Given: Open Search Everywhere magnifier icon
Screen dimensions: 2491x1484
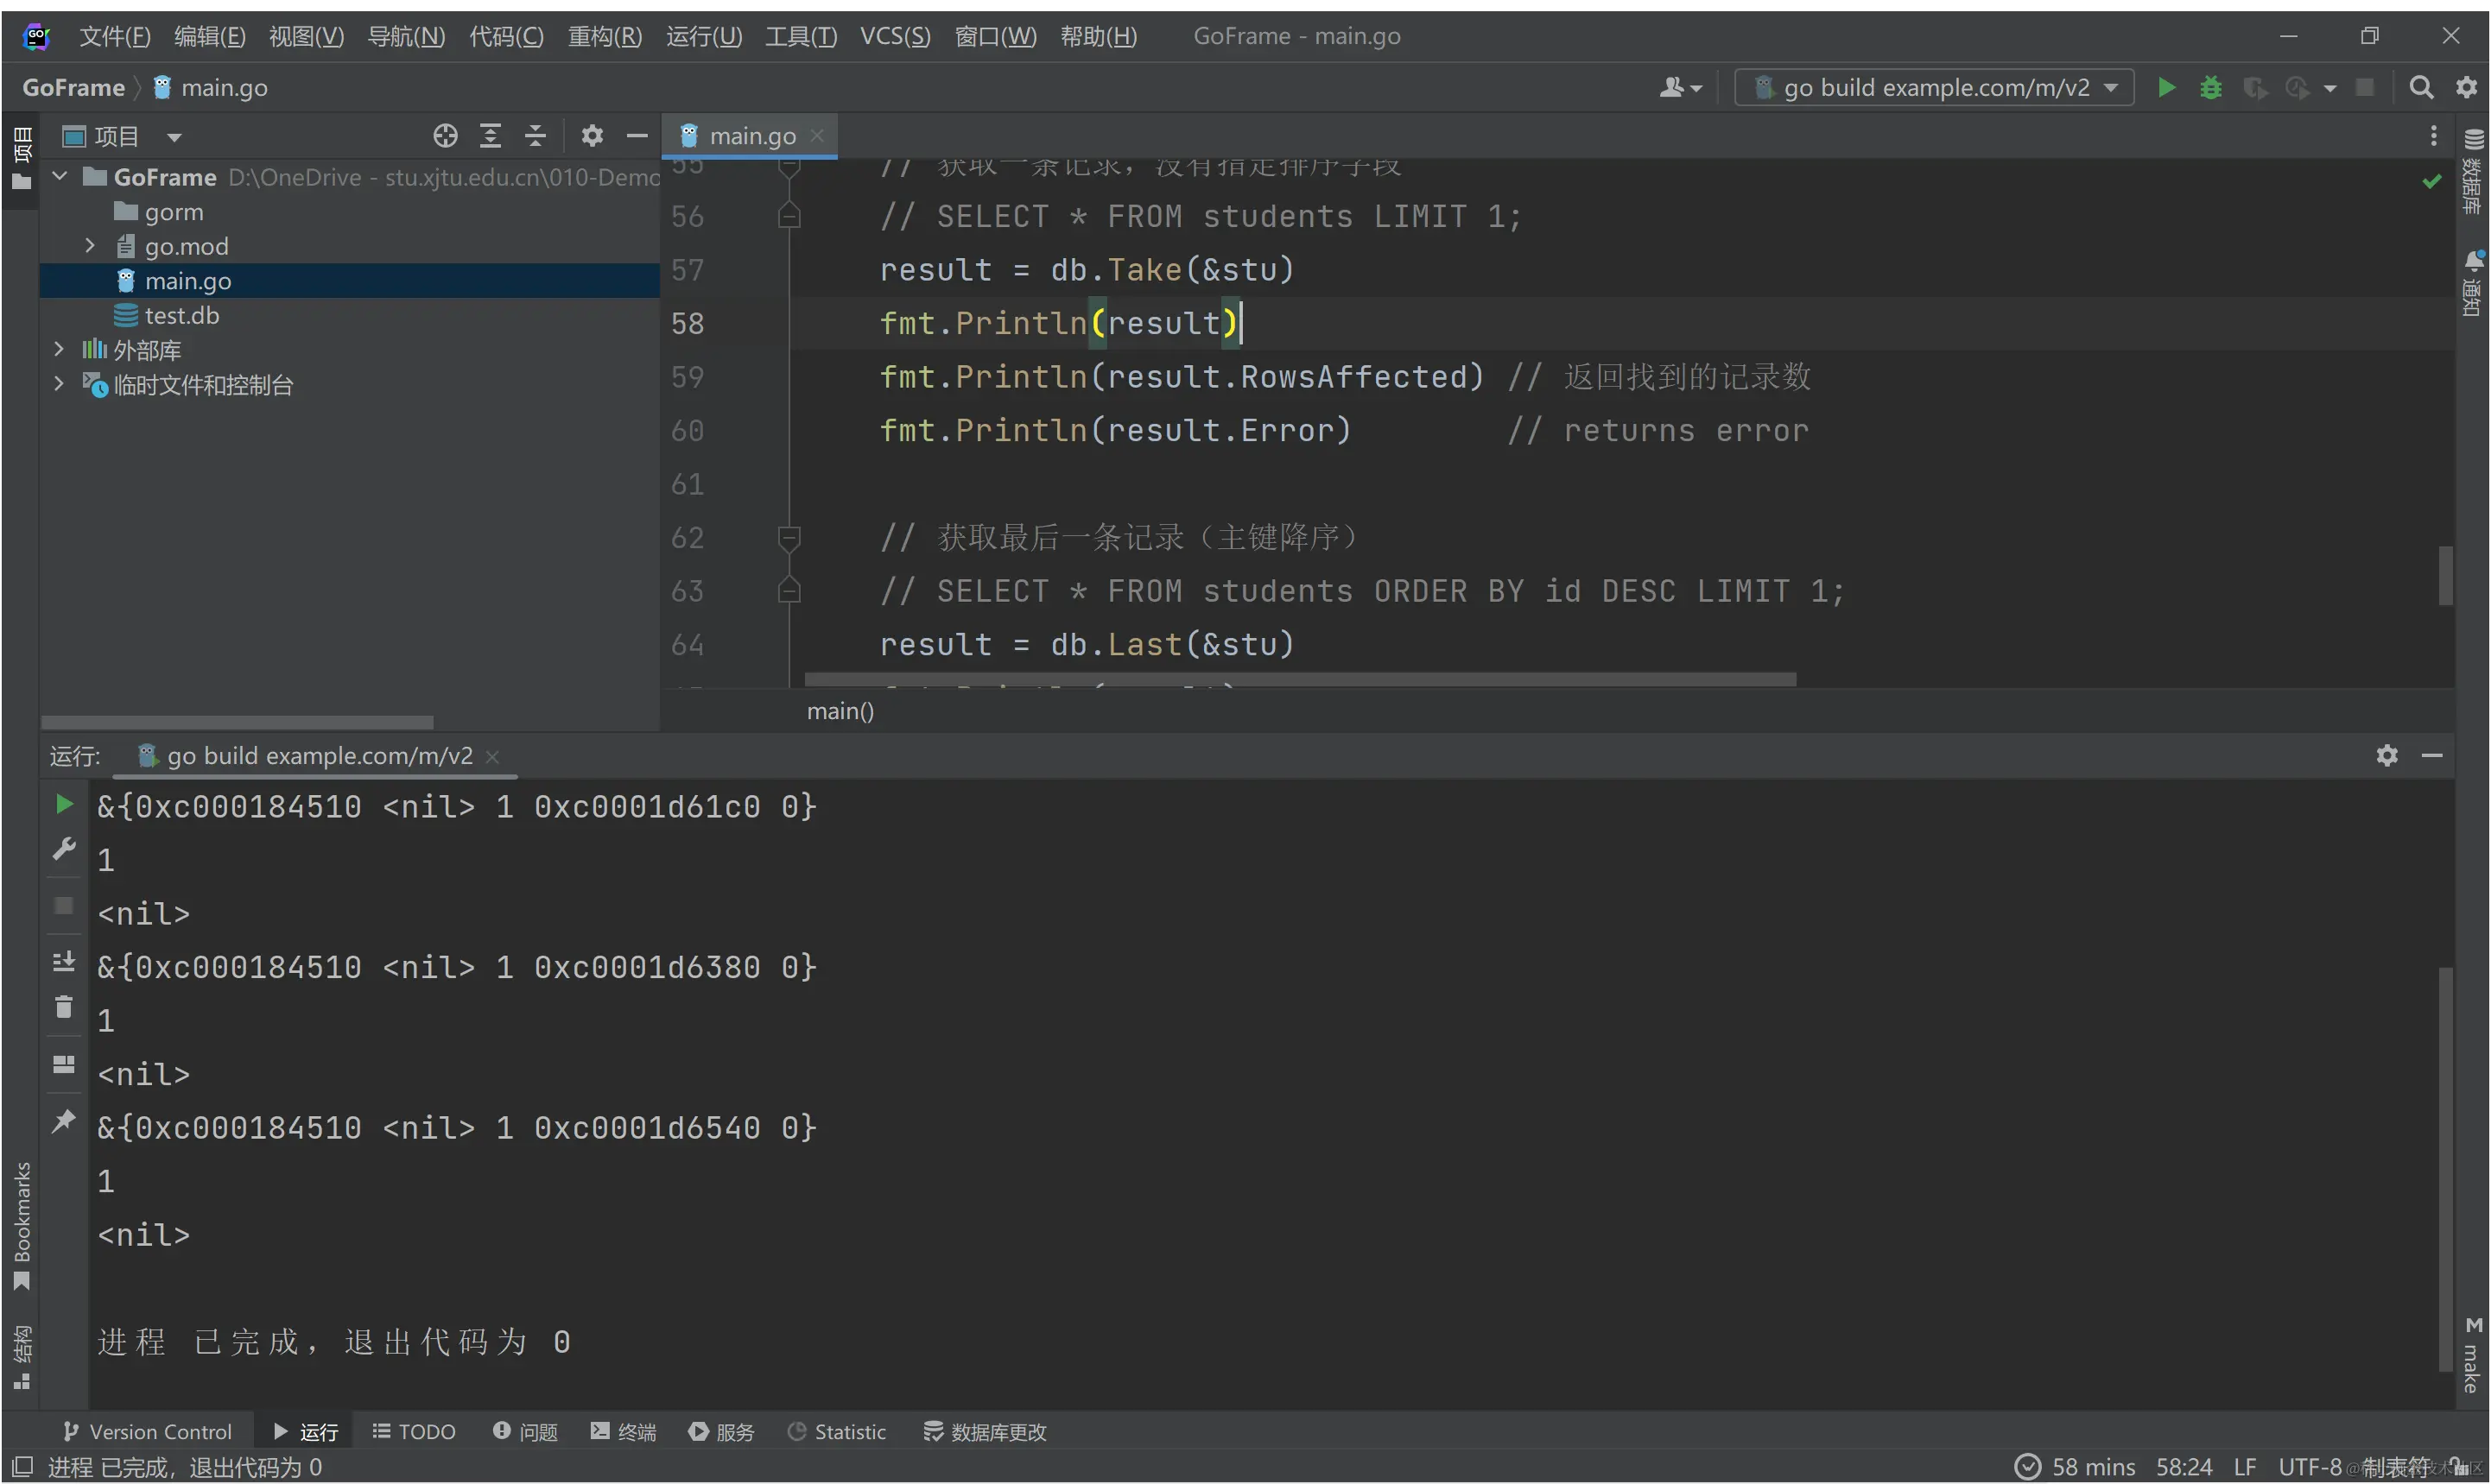Looking at the screenshot, I should pos(2421,88).
